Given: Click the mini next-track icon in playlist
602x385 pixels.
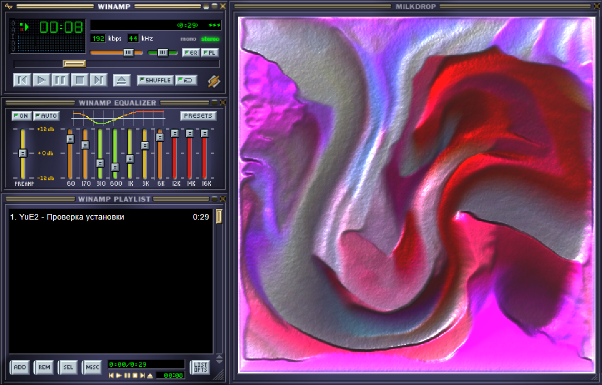Looking at the screenshot, I should [142, 376].
